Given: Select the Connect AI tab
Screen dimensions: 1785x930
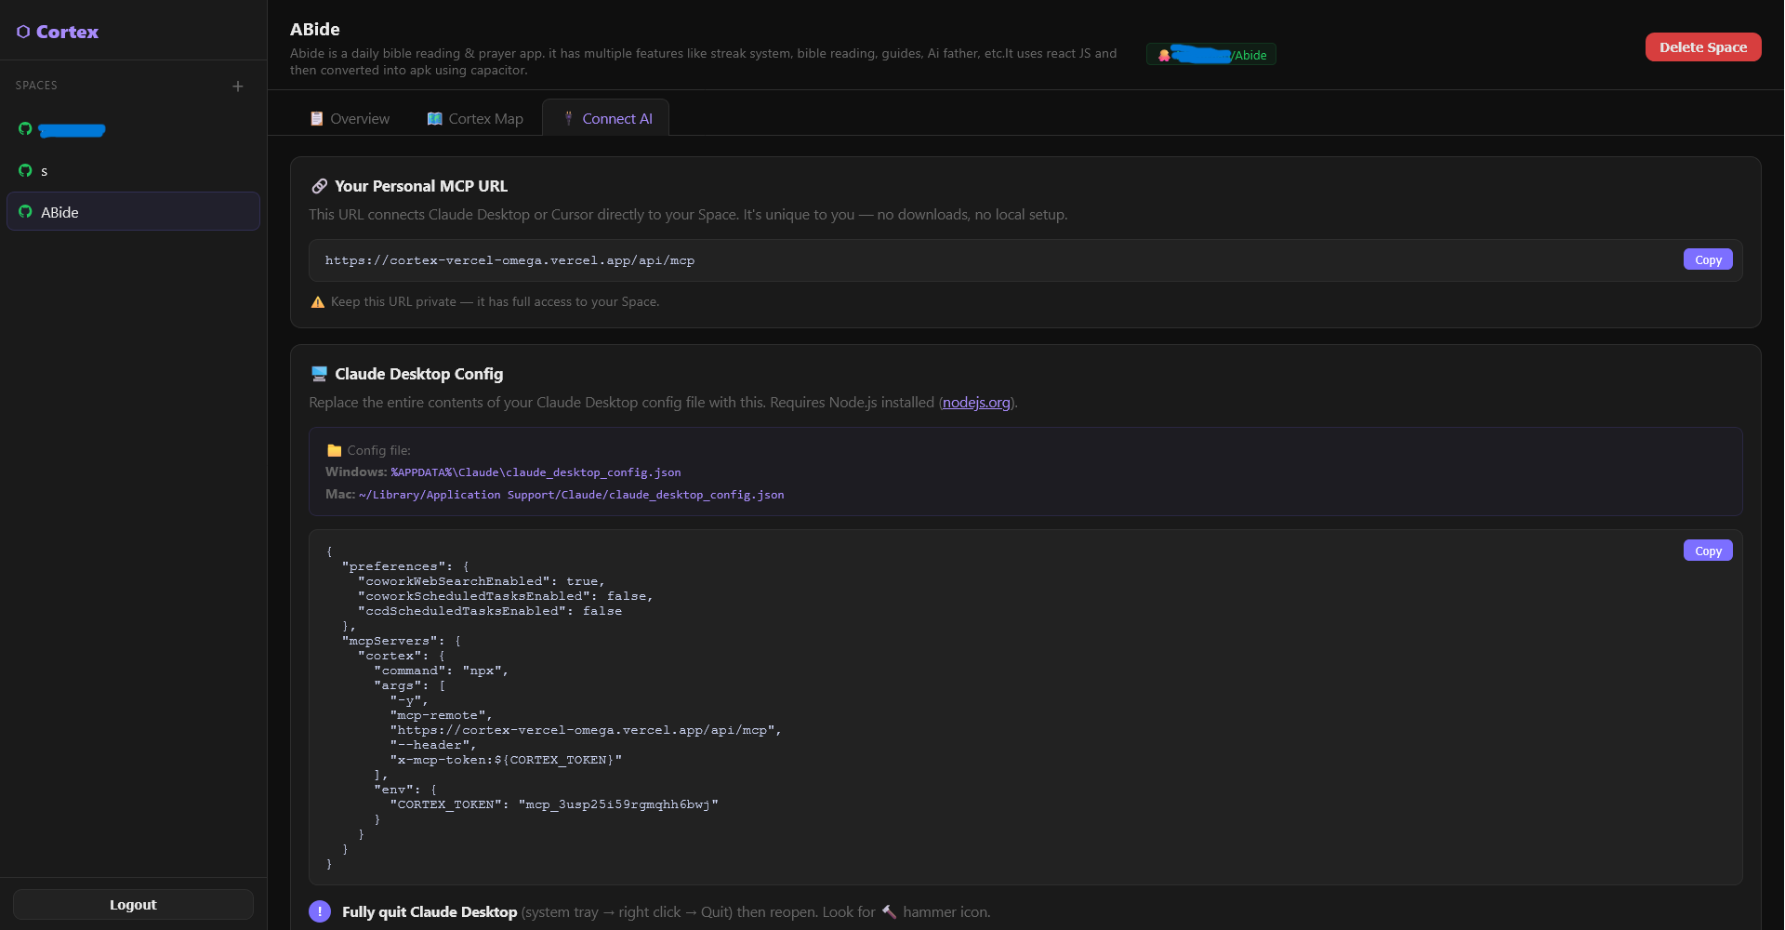Looking at the screenshot, I should (606, 118).
